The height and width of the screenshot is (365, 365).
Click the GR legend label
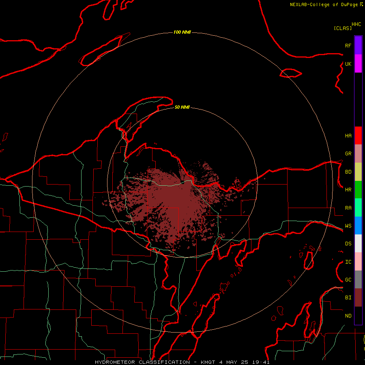coord(348,154)
